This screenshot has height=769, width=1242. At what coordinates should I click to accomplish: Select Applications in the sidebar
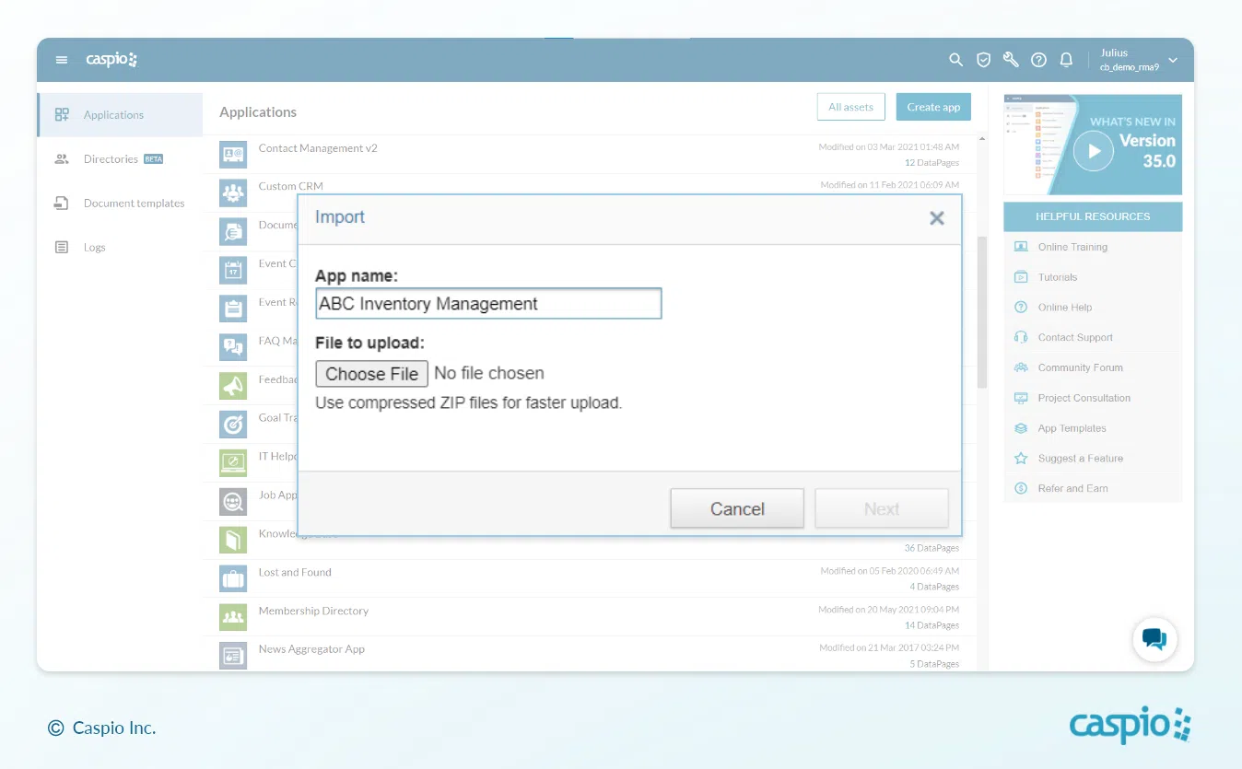tap(113, 115)
